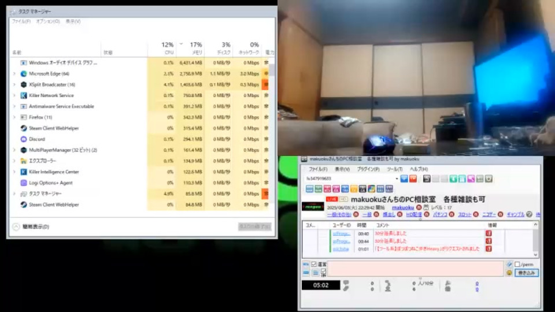Click the magenta toolbar icon in comment viewer

[x=471, y=179]
